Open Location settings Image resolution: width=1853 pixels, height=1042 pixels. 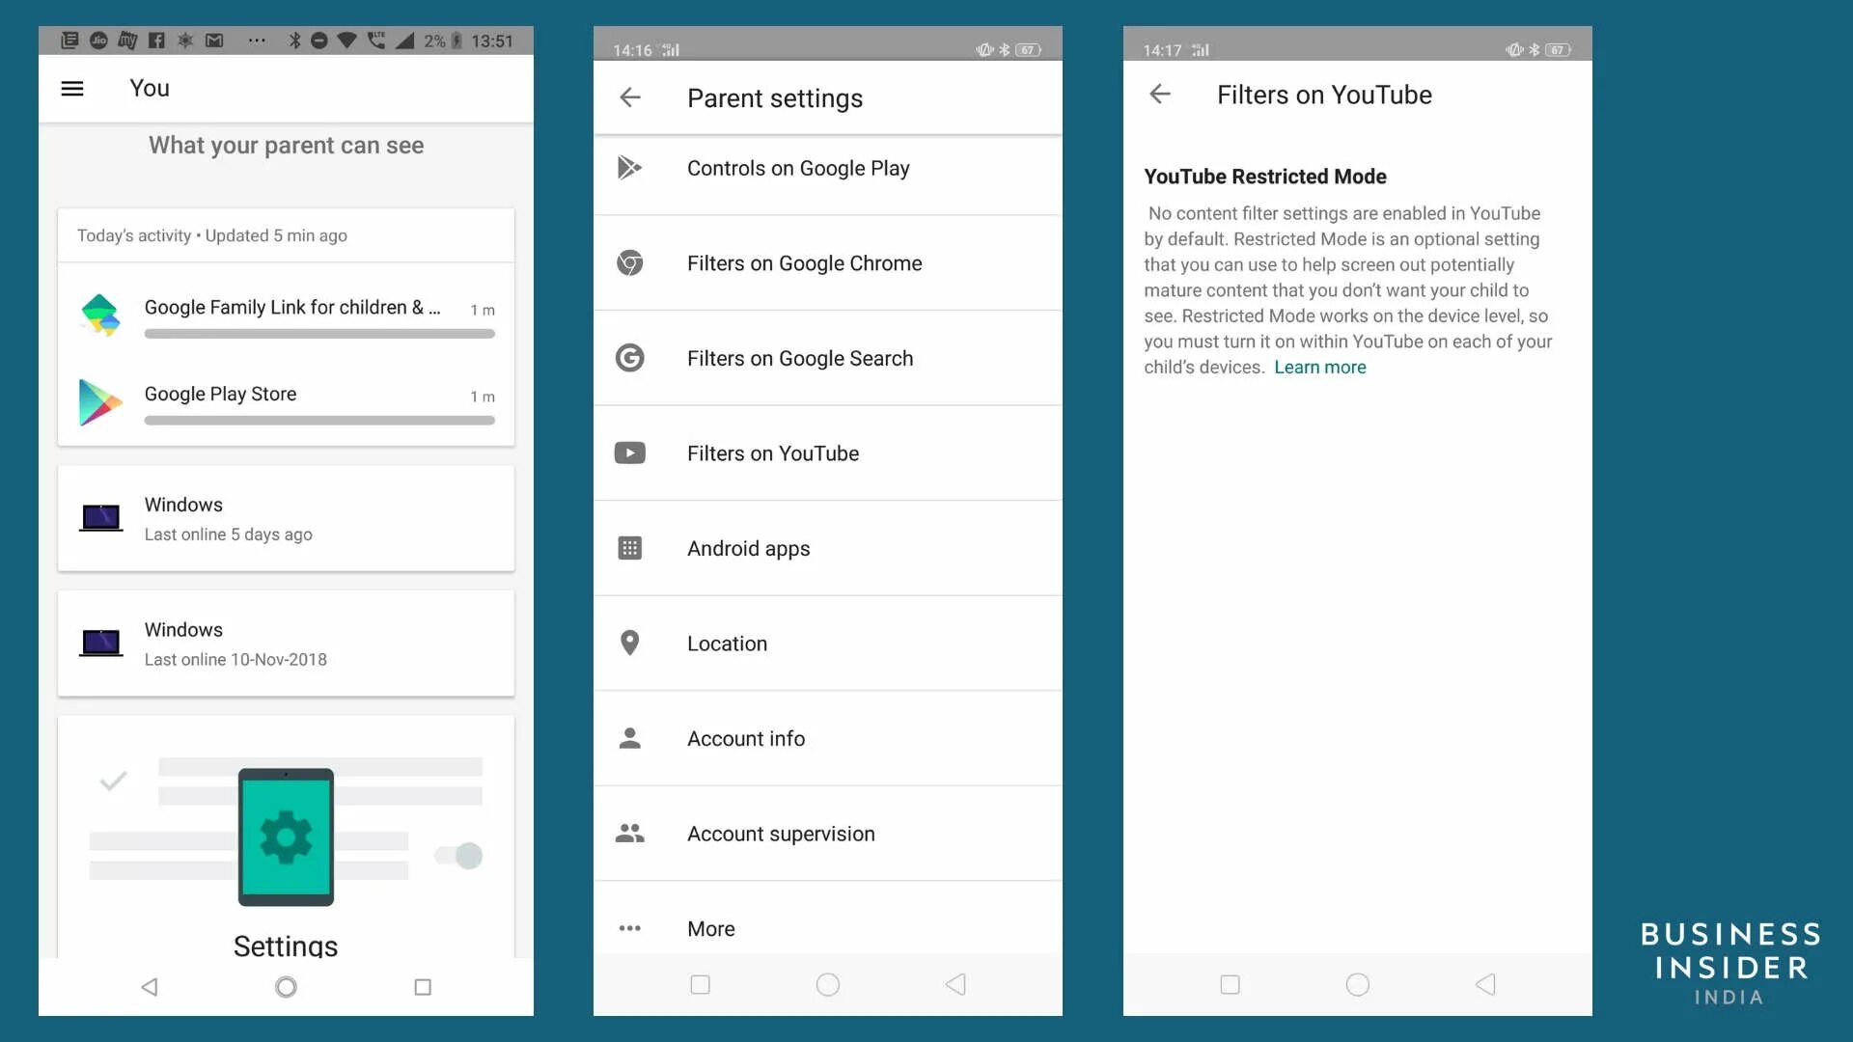(828, 644)
